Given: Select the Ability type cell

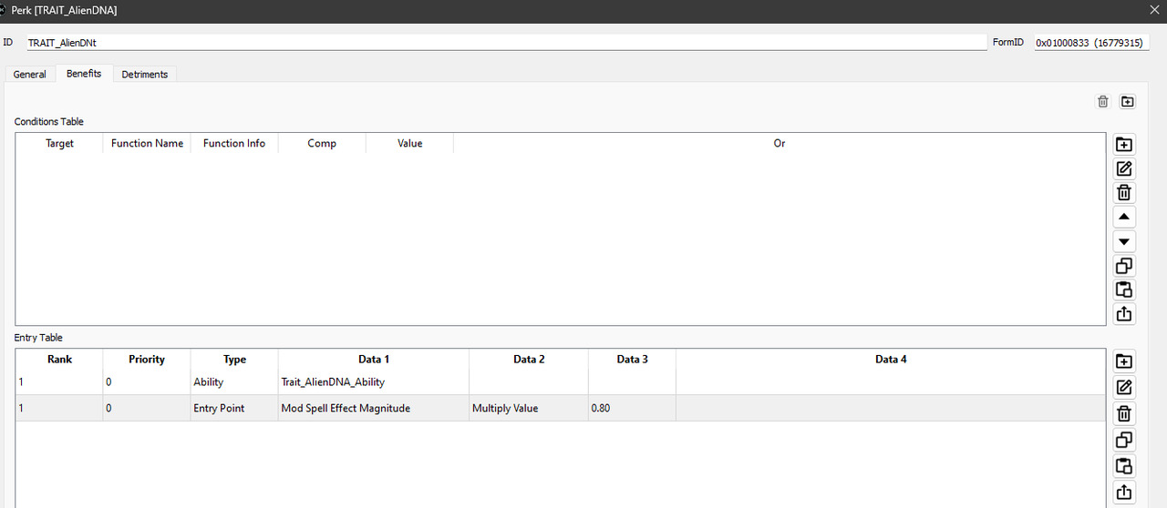Looking at the screenshot, I should point(234,382).
